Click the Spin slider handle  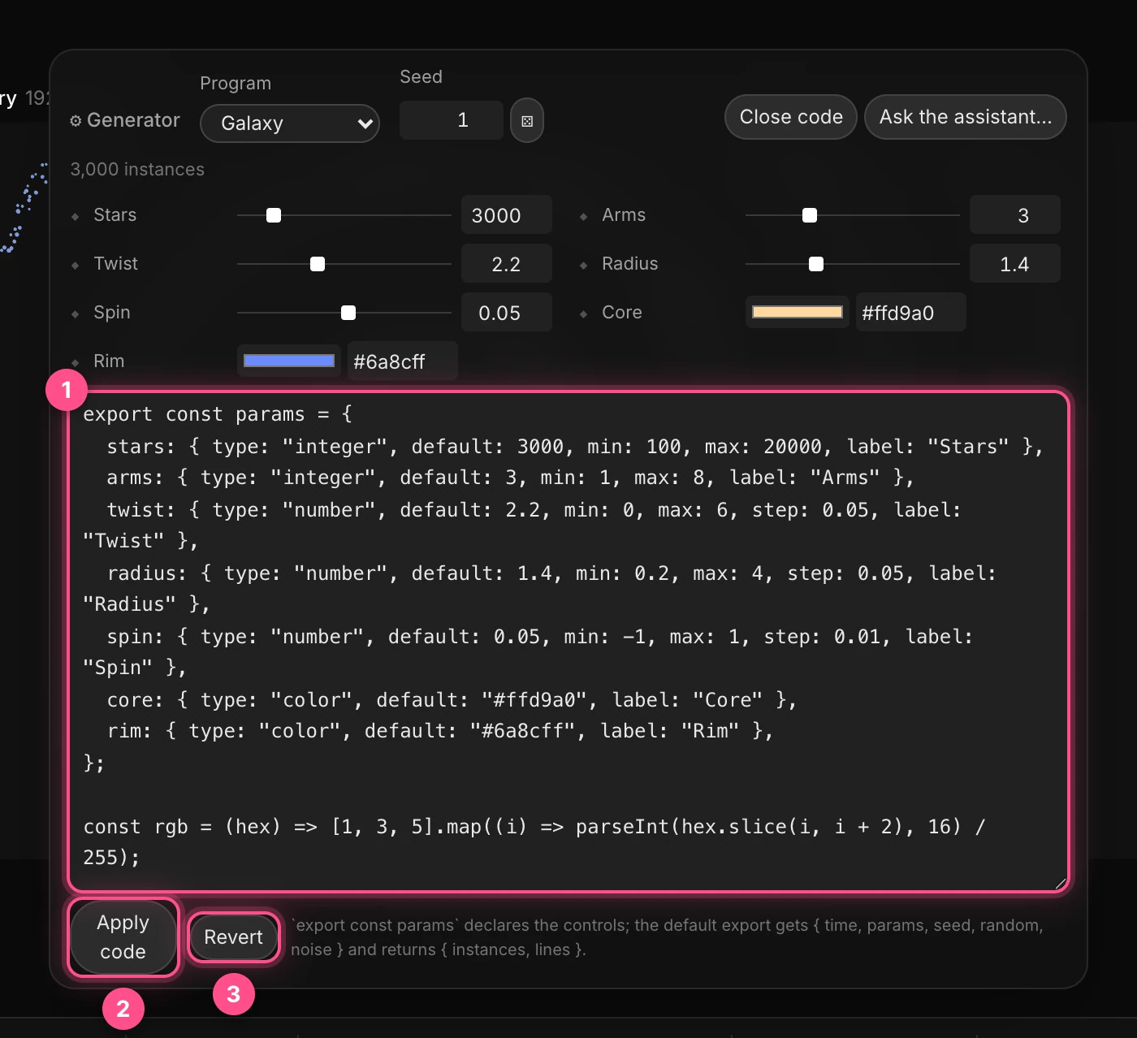348,313
